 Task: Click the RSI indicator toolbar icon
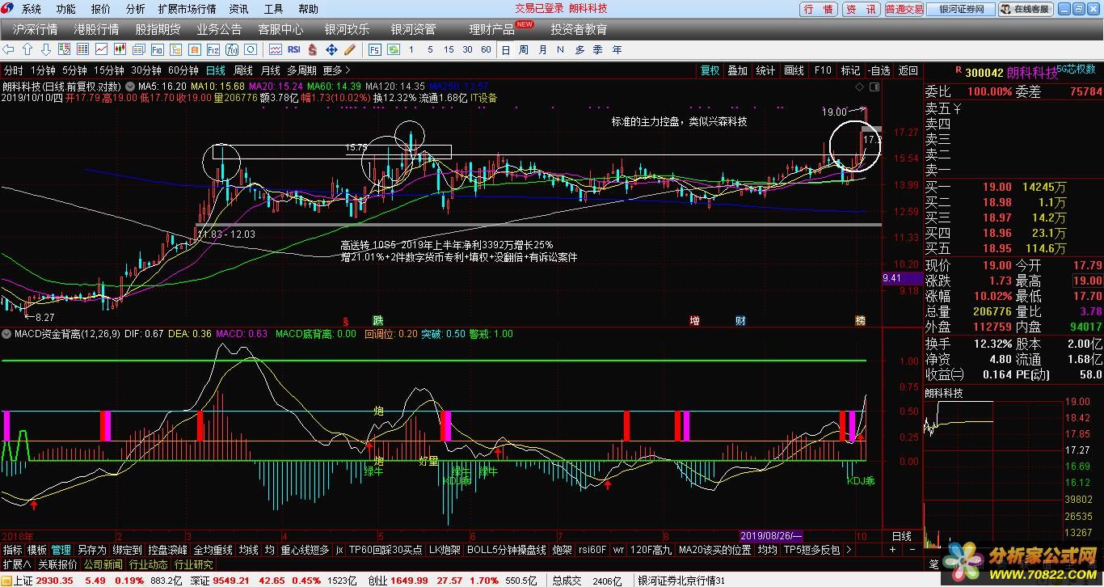294,49
